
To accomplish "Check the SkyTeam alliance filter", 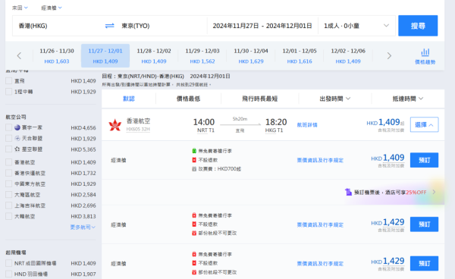I will pyautogui.click(x=8, y=138).
